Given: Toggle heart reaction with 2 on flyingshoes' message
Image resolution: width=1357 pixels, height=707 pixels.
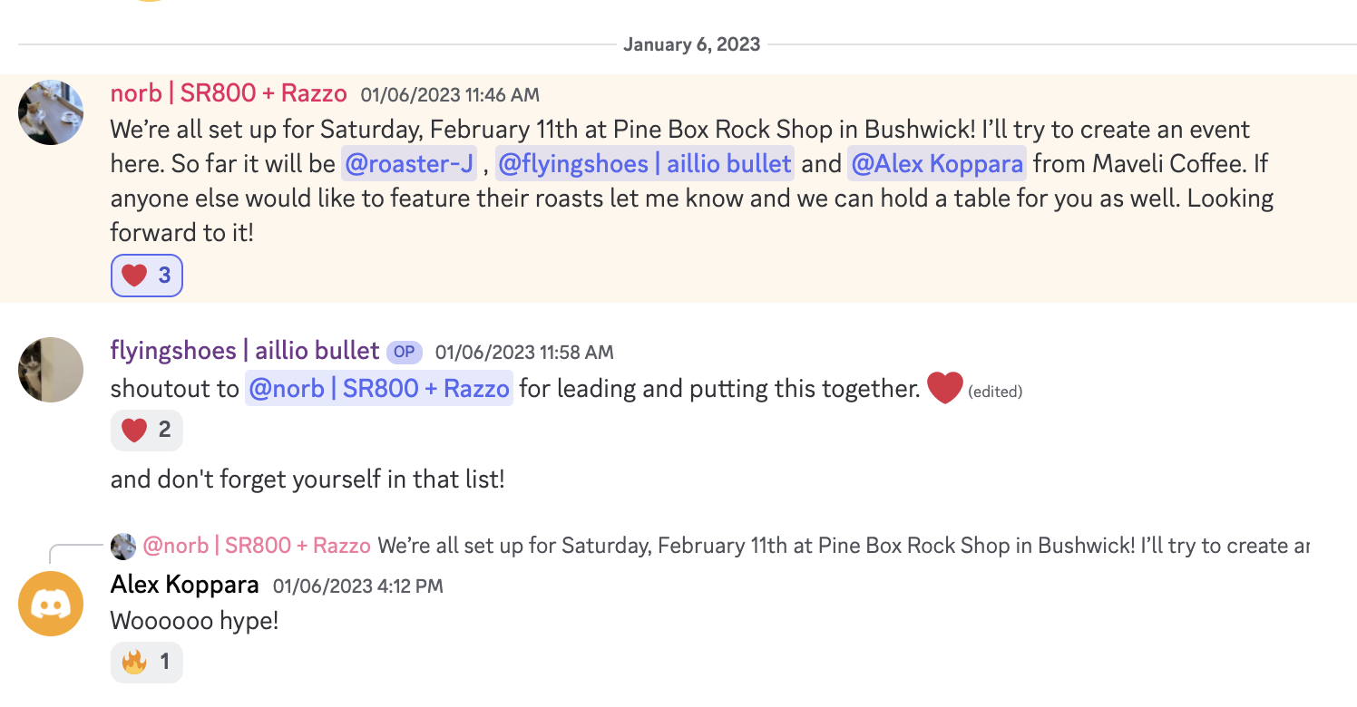Looking at the screenshot, I should tap(147, 430).
